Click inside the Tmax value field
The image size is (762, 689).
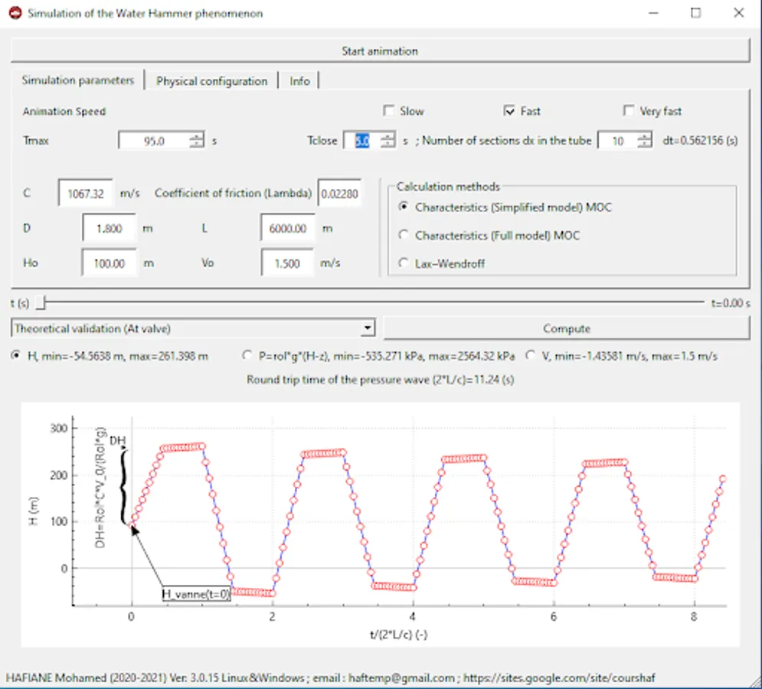coord(154,141)
